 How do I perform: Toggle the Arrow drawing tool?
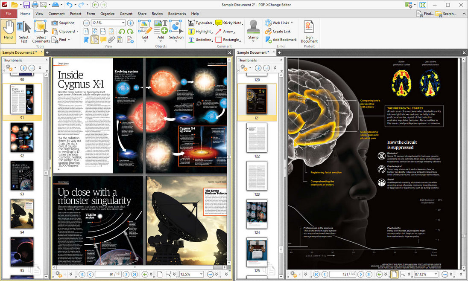(x=227, y=31)
